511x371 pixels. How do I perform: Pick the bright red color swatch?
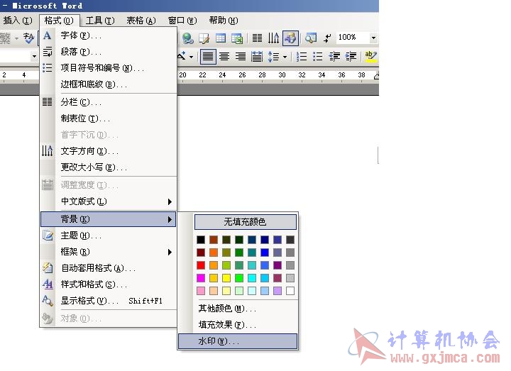tap(201, 265)
